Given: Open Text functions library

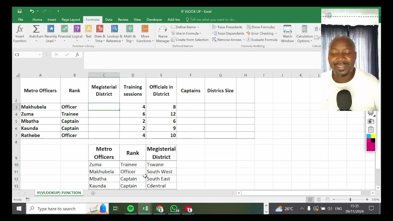Looking at the screenshot, I should pos(88,34).
